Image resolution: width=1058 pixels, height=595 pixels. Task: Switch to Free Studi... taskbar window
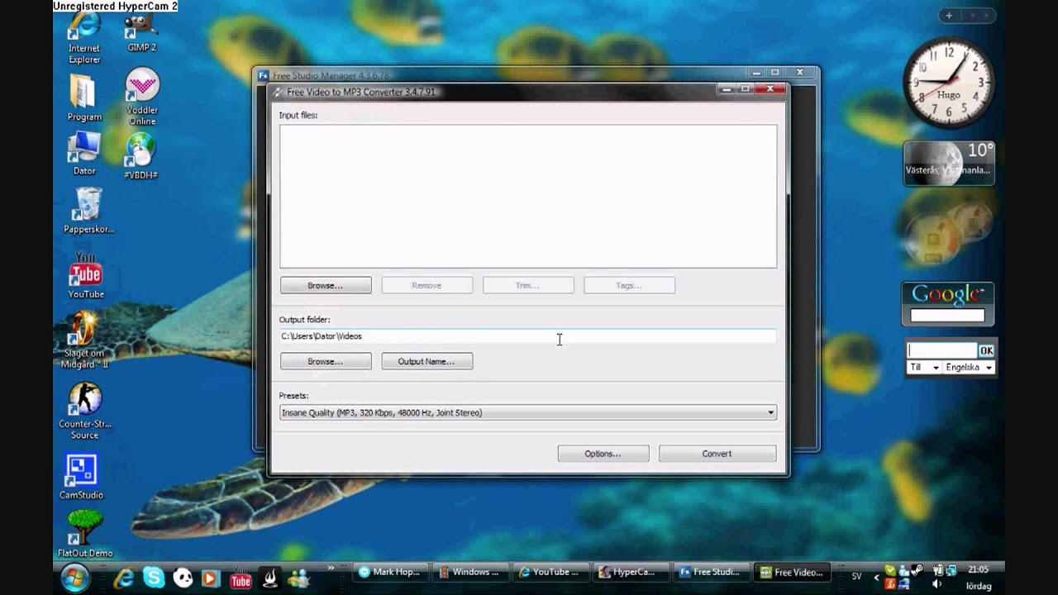[x=709, y=572]
